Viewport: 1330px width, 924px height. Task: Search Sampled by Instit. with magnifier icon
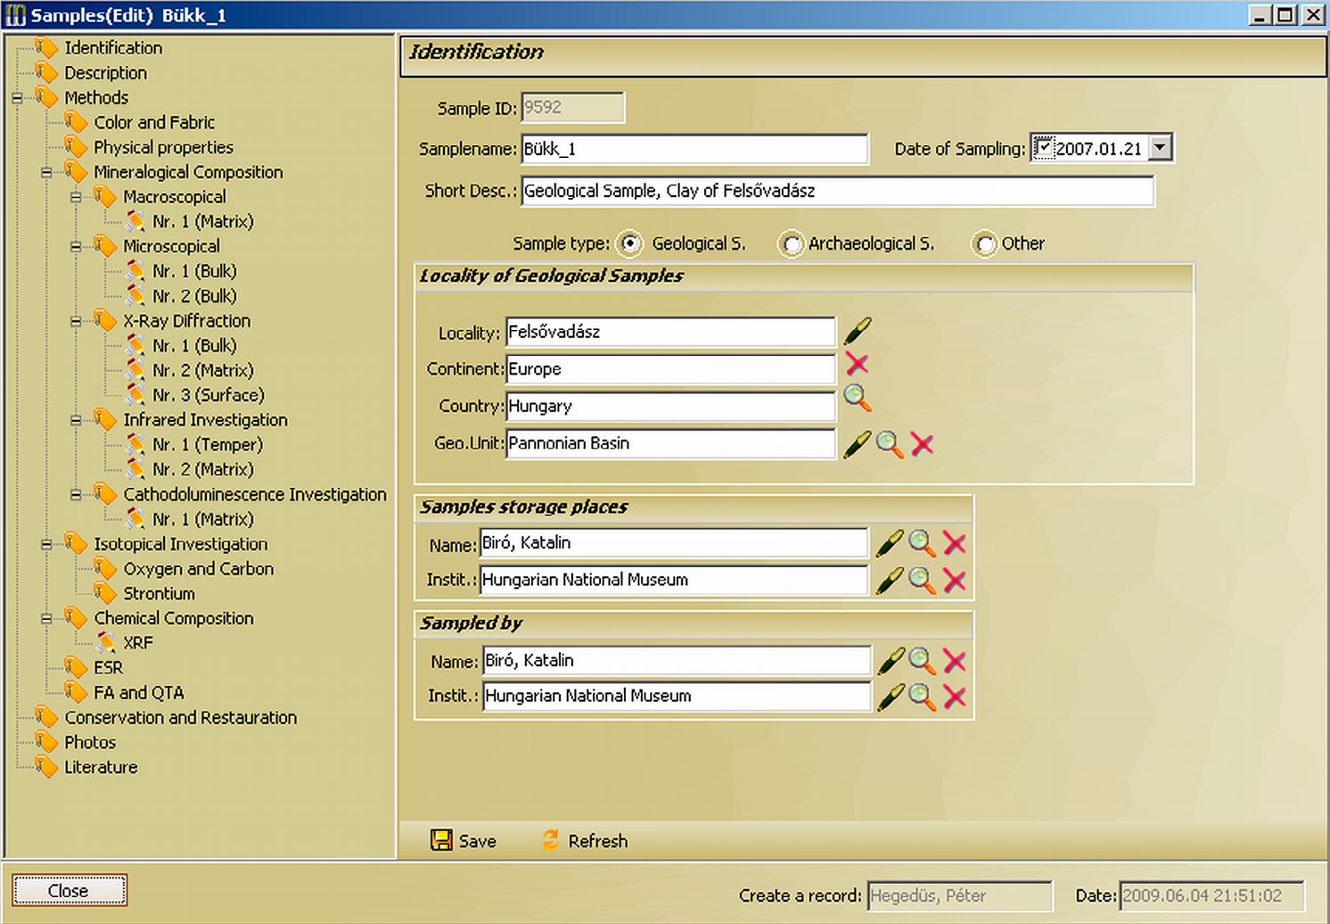tap(922, 697)
